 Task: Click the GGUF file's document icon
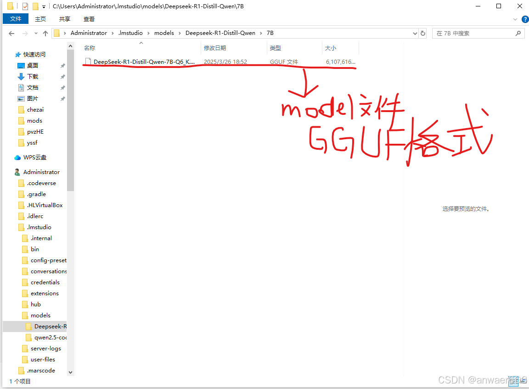click(x=88, y=62)
